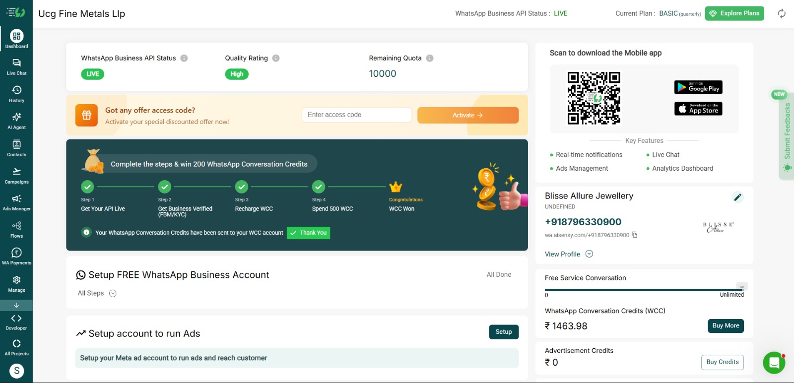Click the Congratulations crown icon
The height and width of the screenshot is (383, 794).
pos(396,187)
